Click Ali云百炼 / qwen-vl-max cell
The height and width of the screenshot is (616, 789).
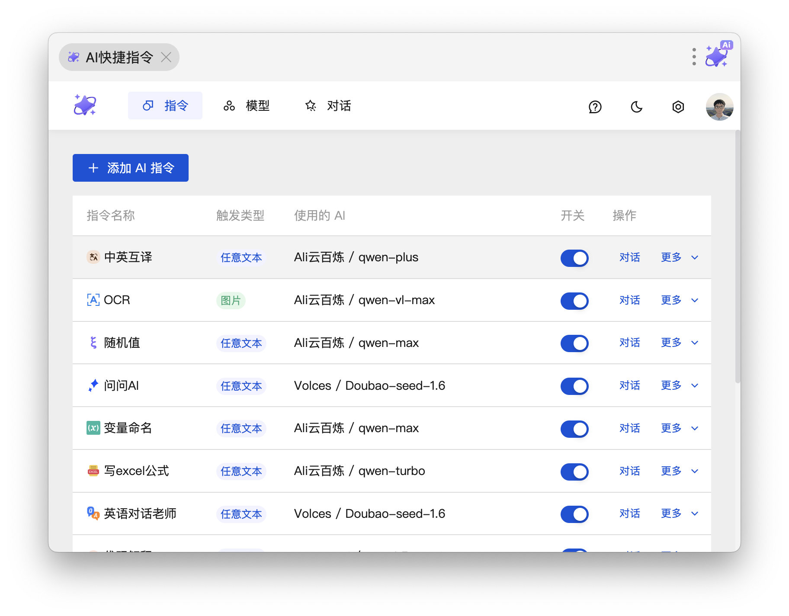coord(364,300)
